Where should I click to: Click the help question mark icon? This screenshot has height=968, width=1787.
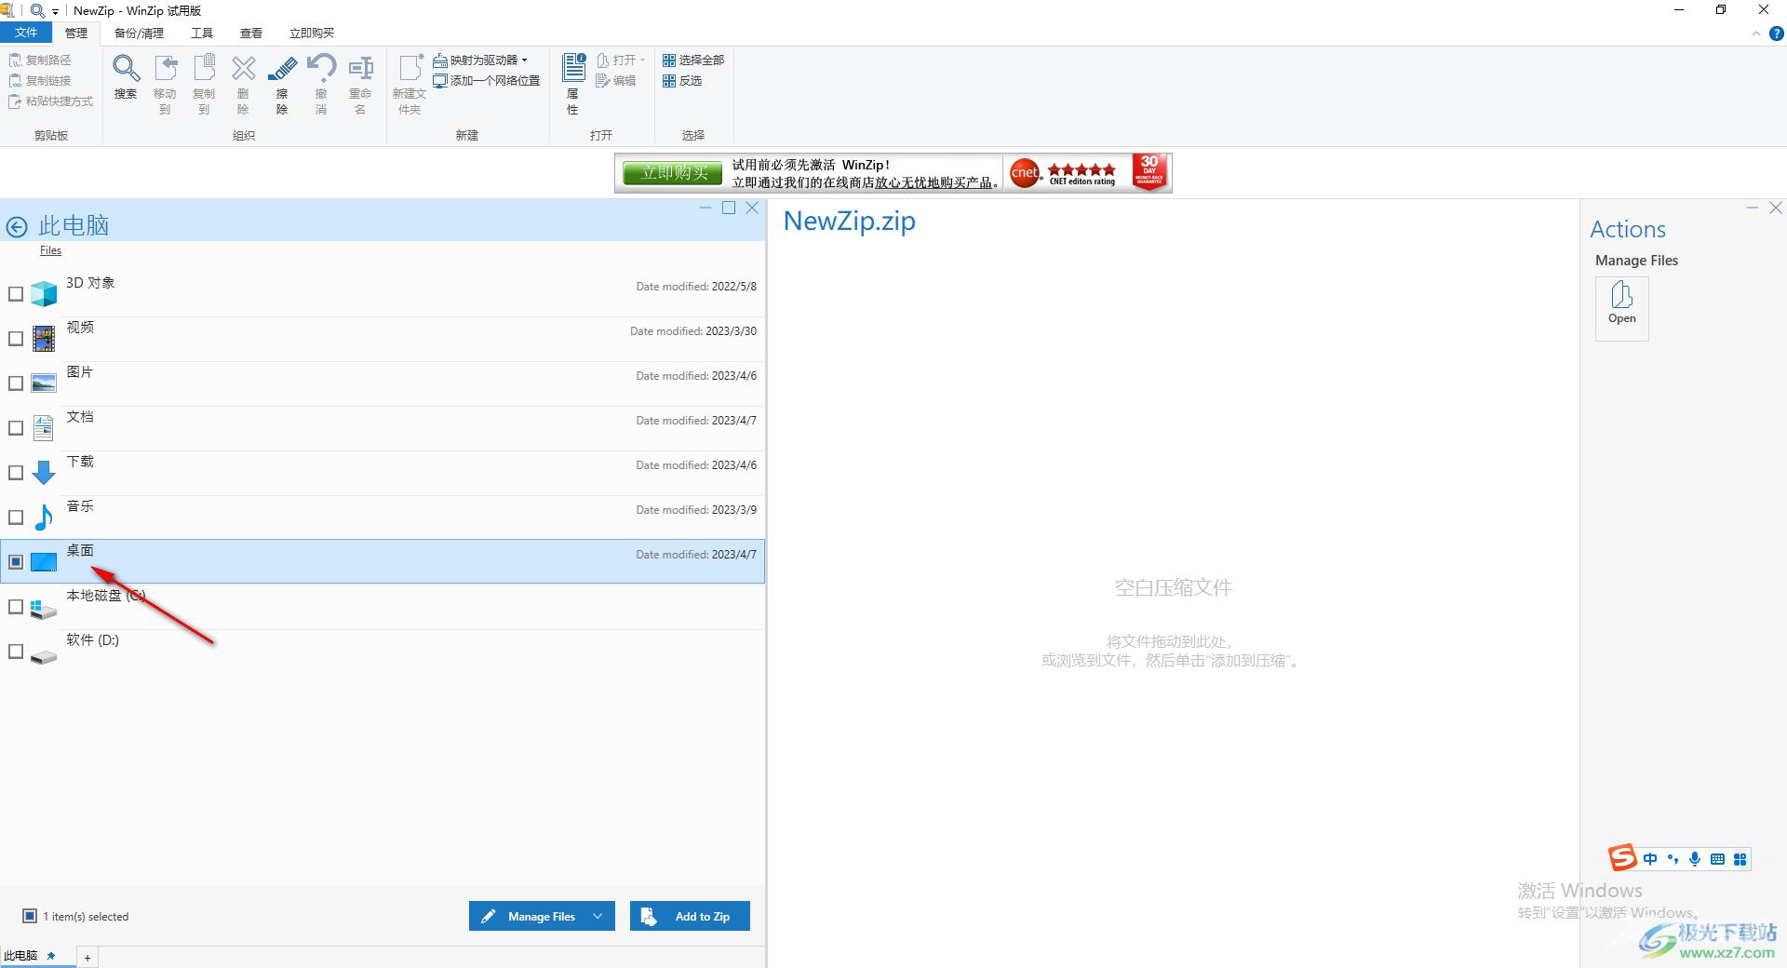click(x=1776, y=34)
